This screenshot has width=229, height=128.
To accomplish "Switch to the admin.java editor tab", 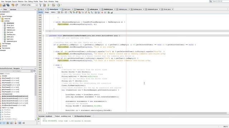I will click(x=94, y=9).
